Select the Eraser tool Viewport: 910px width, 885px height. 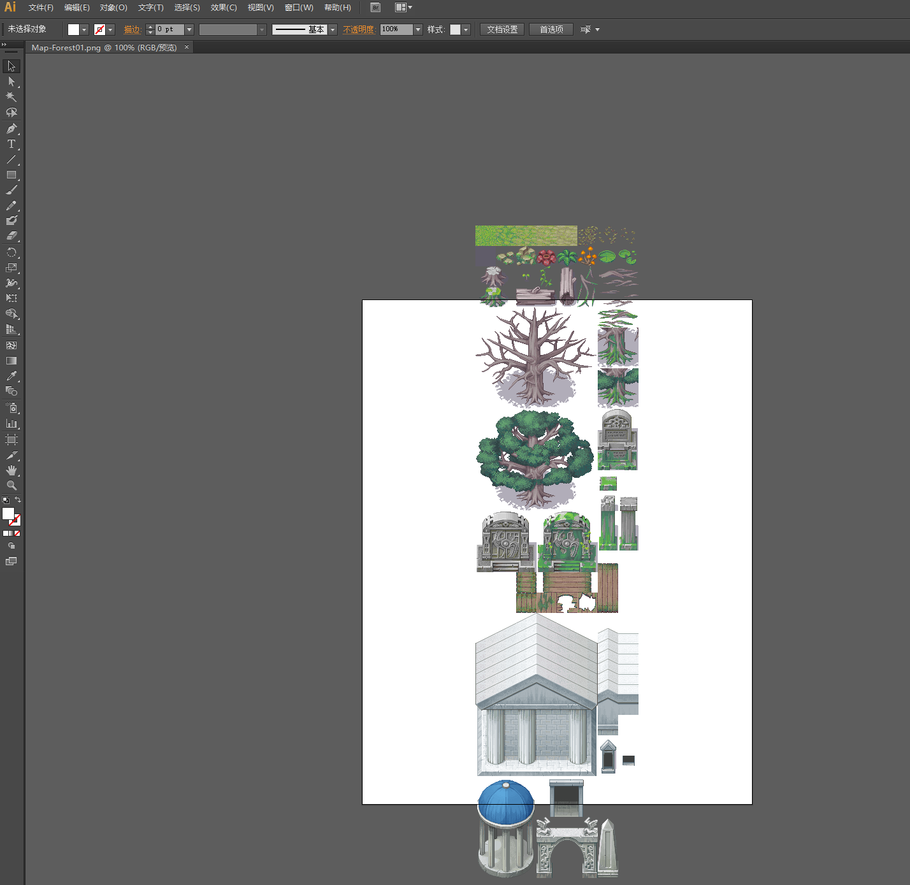11,236
